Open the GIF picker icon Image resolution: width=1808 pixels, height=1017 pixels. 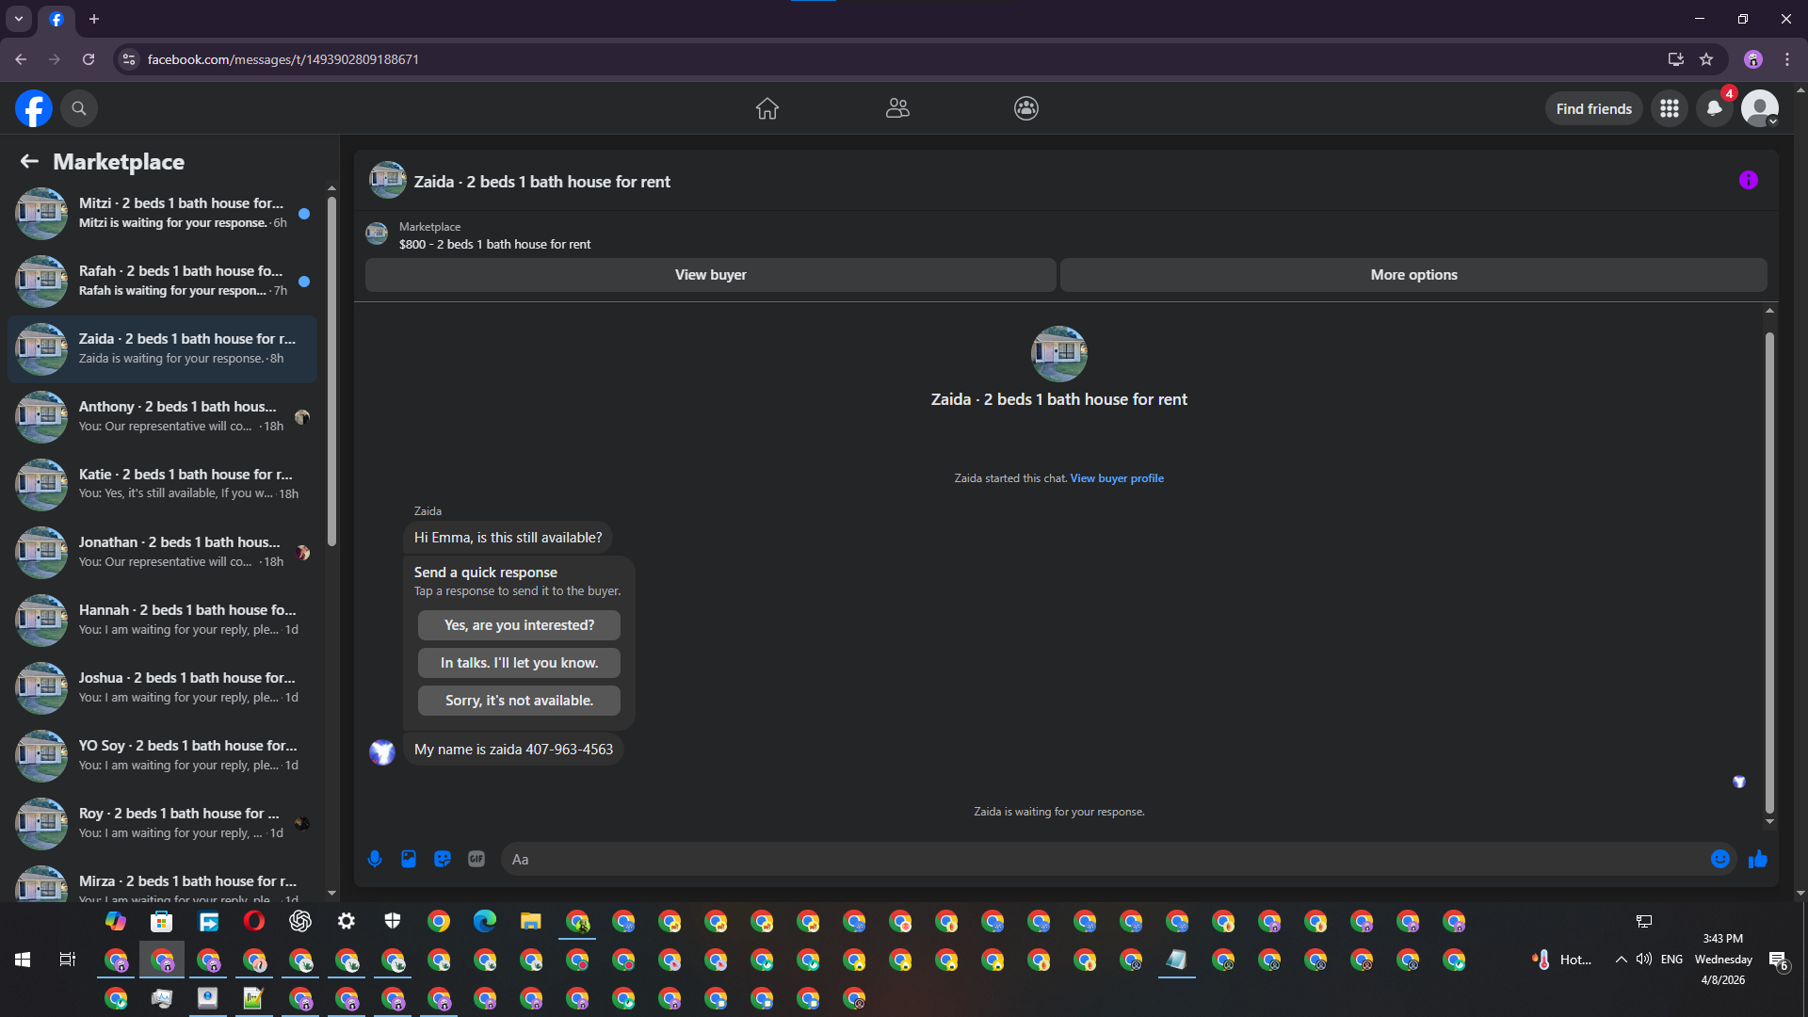476,859
